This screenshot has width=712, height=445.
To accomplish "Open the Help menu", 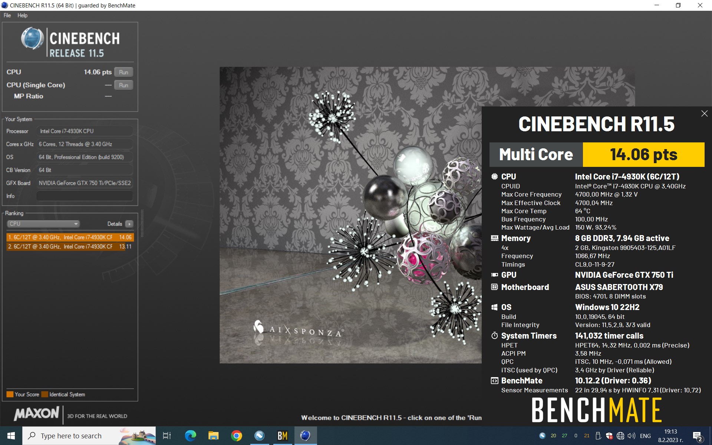I will (x=22, y=15).
